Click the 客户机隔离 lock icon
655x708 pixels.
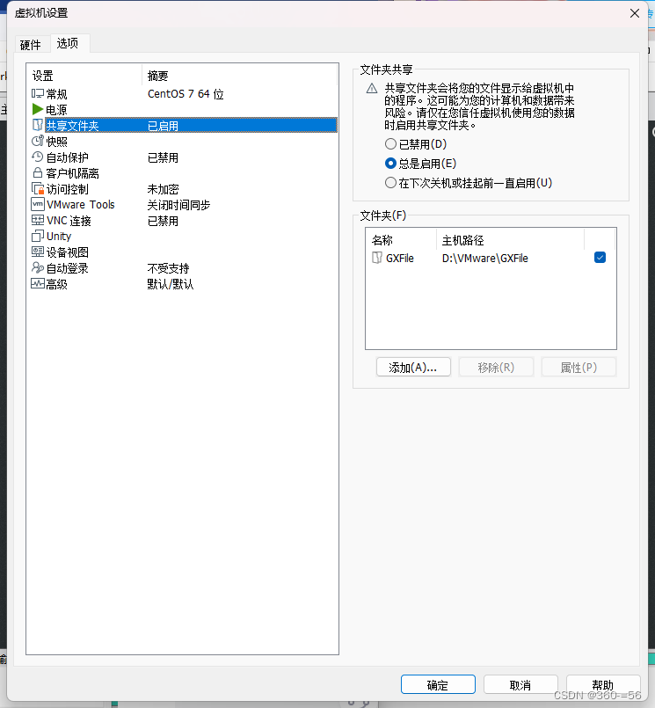pos(38,172)
